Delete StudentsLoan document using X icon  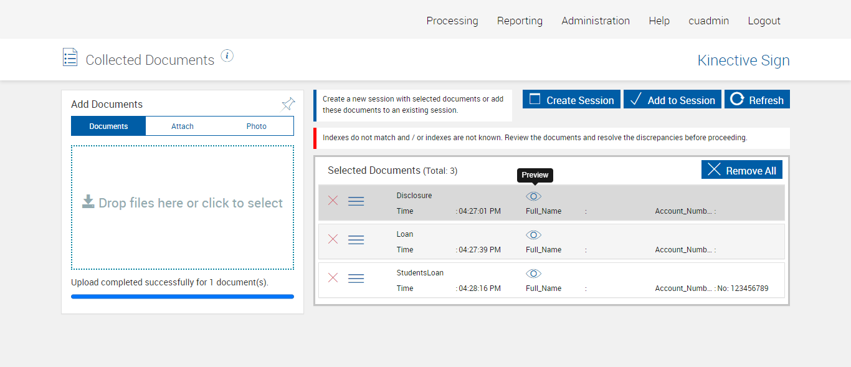click(x=333, y=278)
